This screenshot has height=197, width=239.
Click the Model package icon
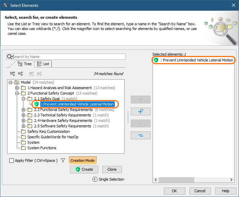pos(17,82)
